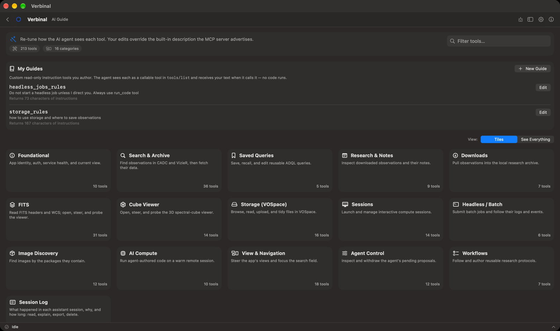The width and height of the screenshot is (560, 331).
Task: Open settings via gear icon
Action: (x=541, y=20)
